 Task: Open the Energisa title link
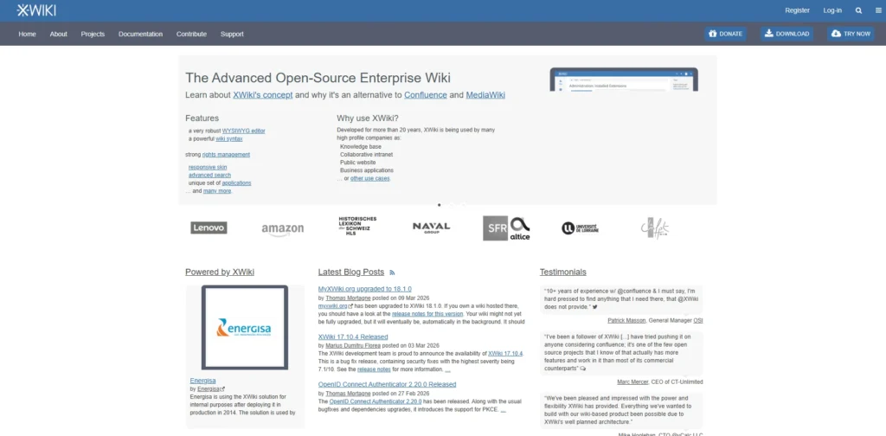(202, 381)
